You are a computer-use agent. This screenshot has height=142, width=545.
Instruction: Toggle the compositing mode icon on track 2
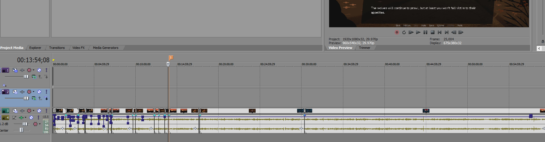[x=34, y=98]
